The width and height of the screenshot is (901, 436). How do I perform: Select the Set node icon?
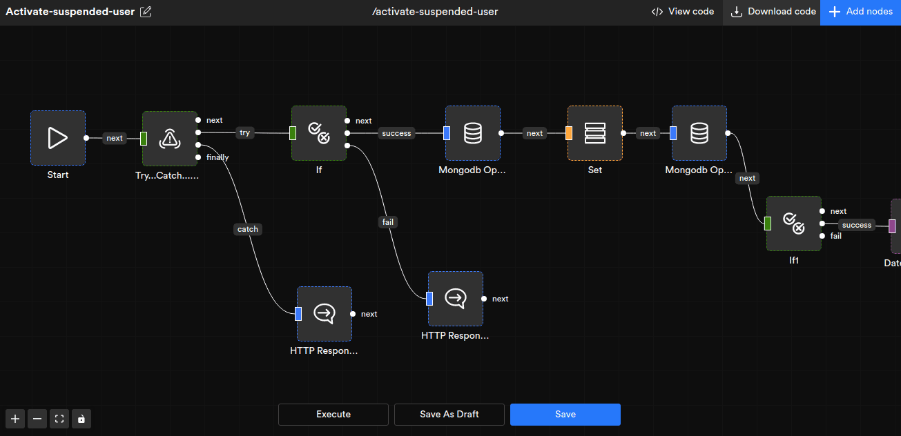tap(594, 133)
